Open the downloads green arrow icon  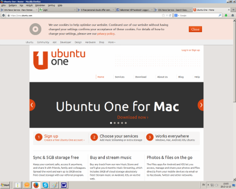[x=226, y=15]
